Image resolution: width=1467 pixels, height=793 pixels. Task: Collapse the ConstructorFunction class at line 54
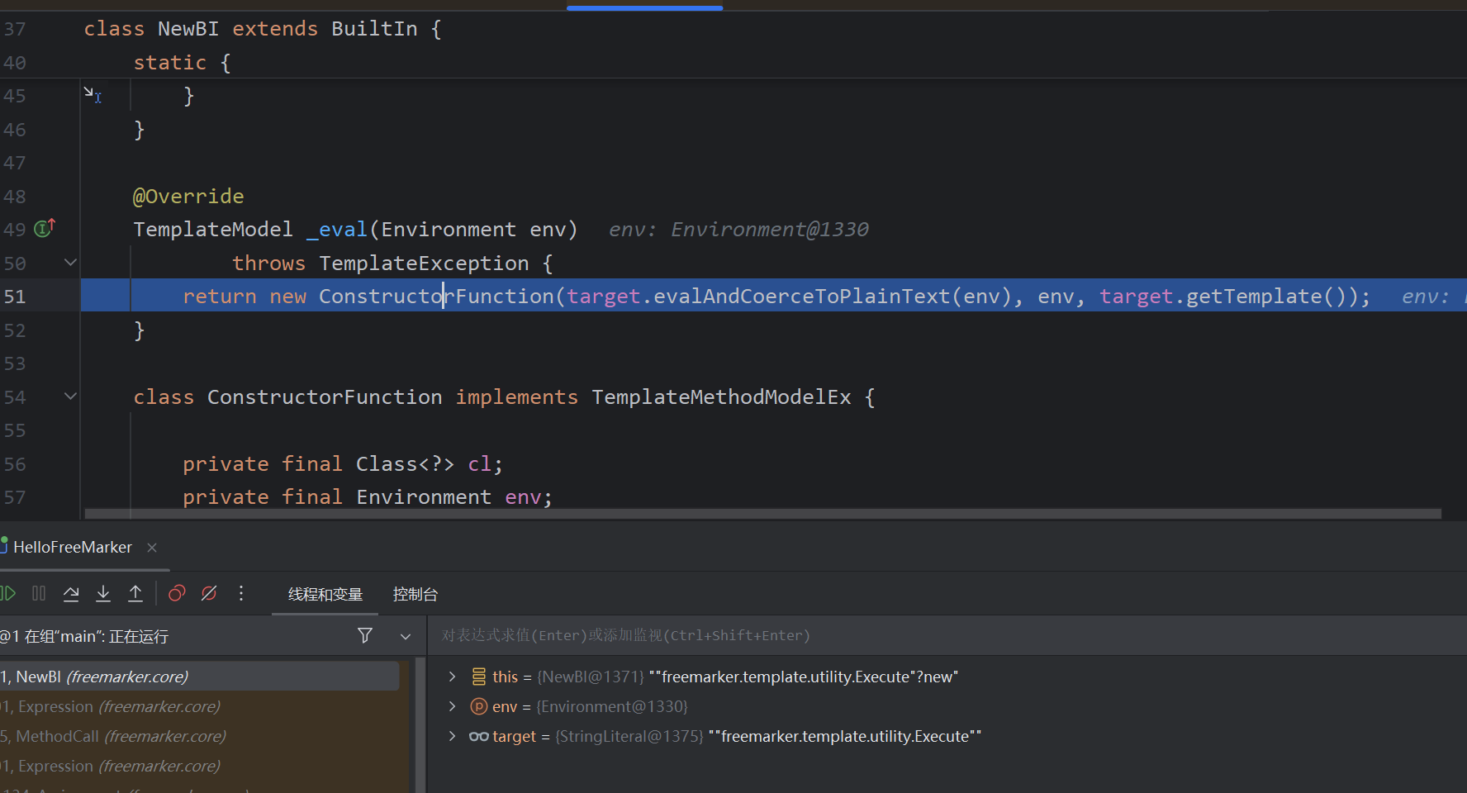point(71,396)
